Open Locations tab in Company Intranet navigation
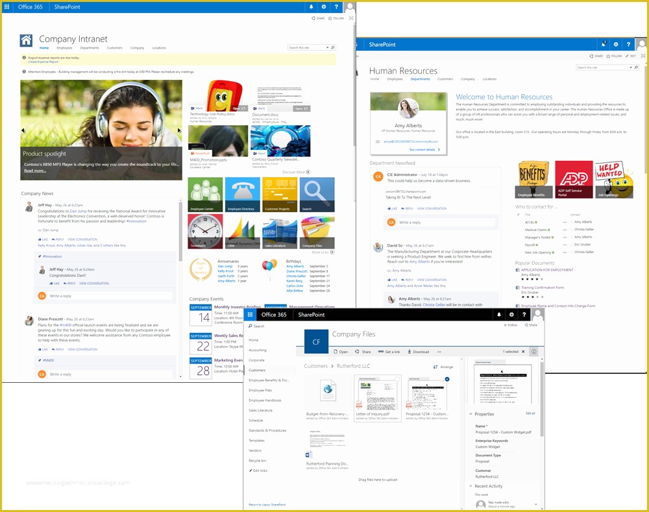Image resolution: width=649 pixels, height=512 pixels. (159, 48)
